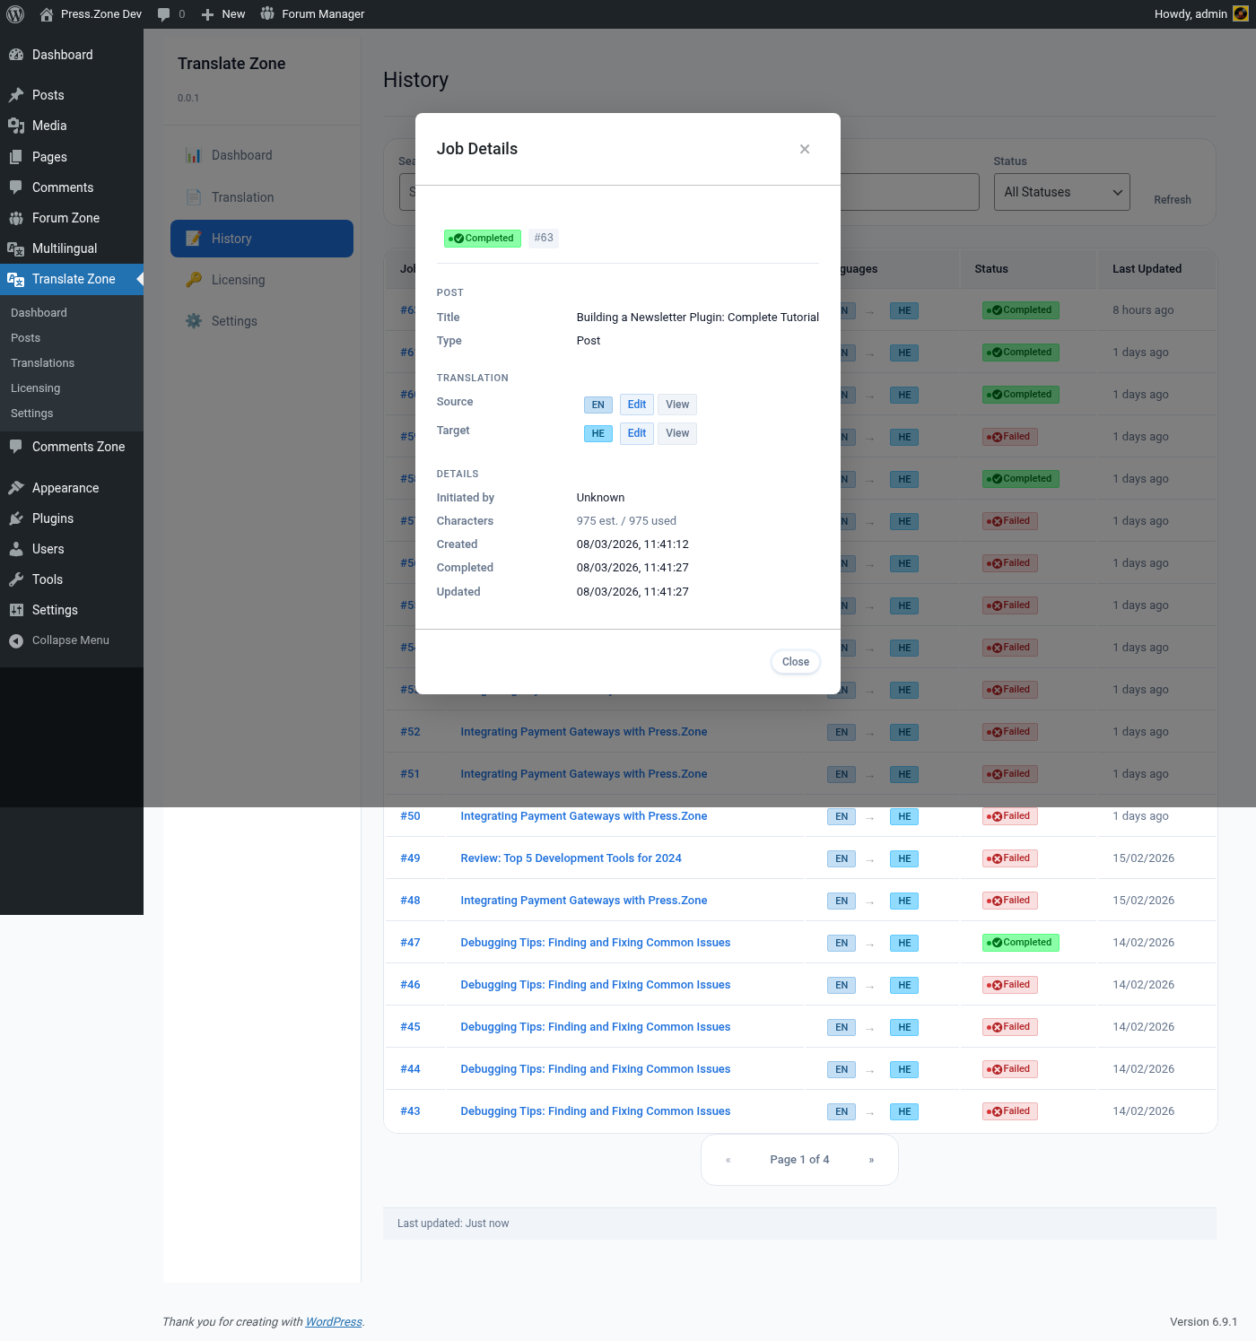Viewport: 1256px width, 1341px height.
Task: Open the WordPress Settings menu item
Action: click(x=72, y=610)
